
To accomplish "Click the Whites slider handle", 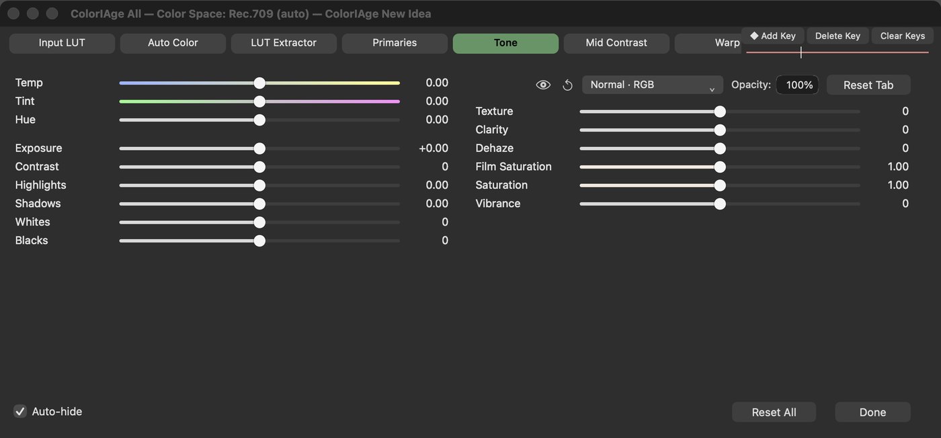I will coord(259,222).
